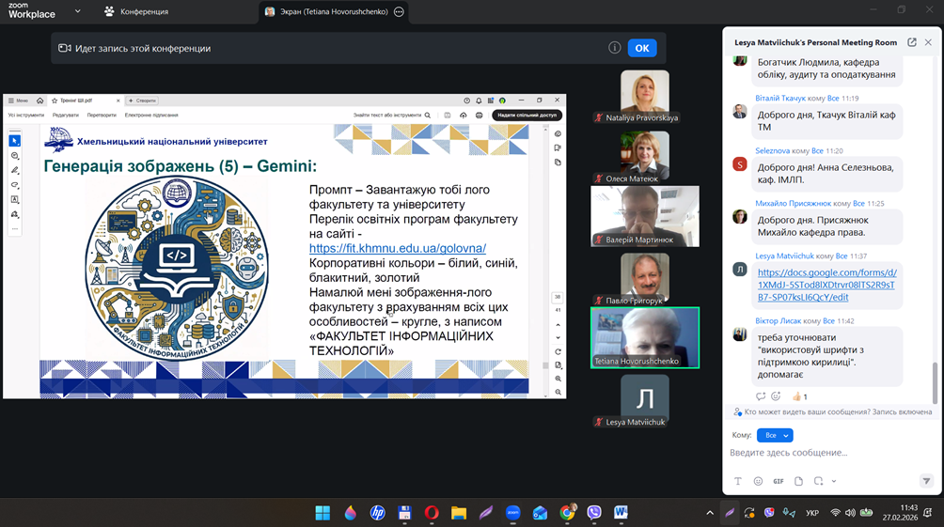Pop out the chat panel window

911,42
